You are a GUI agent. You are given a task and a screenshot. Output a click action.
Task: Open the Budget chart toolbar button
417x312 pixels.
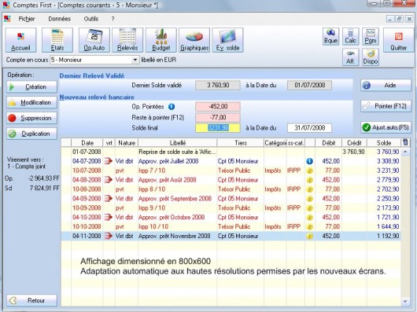(161, 40)
